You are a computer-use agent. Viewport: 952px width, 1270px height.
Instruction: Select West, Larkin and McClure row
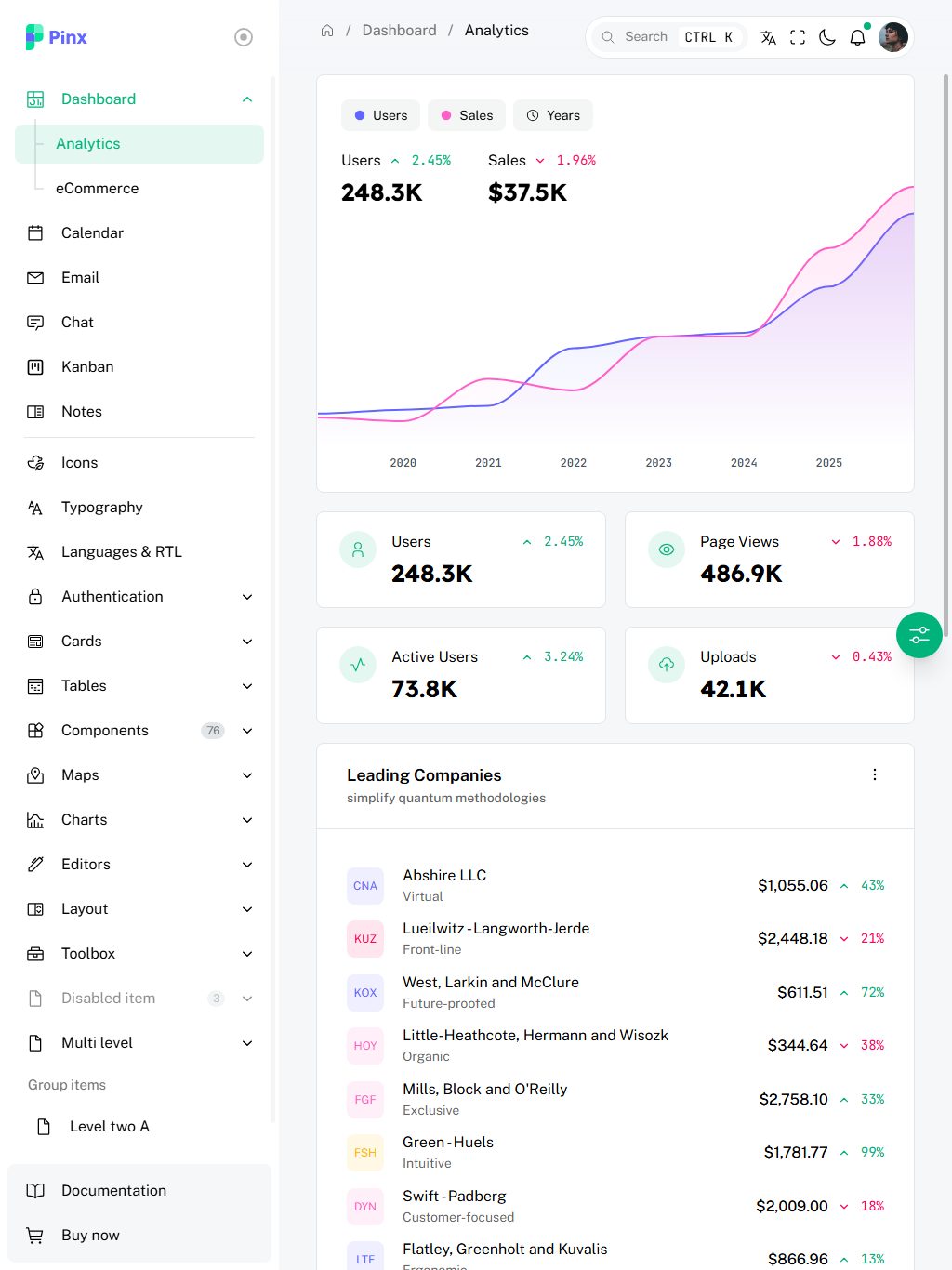pos(615,993)
